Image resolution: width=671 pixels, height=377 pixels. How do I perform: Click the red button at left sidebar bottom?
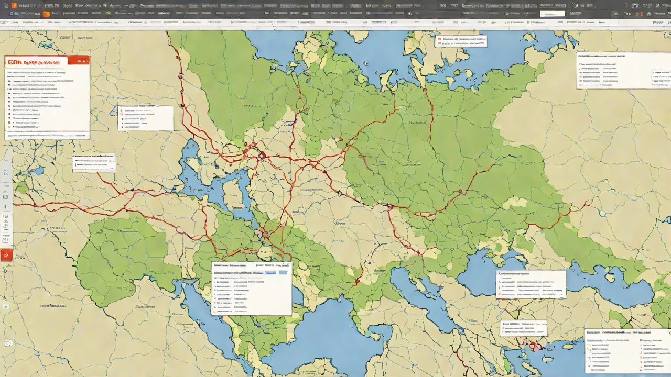pos(6,256)
